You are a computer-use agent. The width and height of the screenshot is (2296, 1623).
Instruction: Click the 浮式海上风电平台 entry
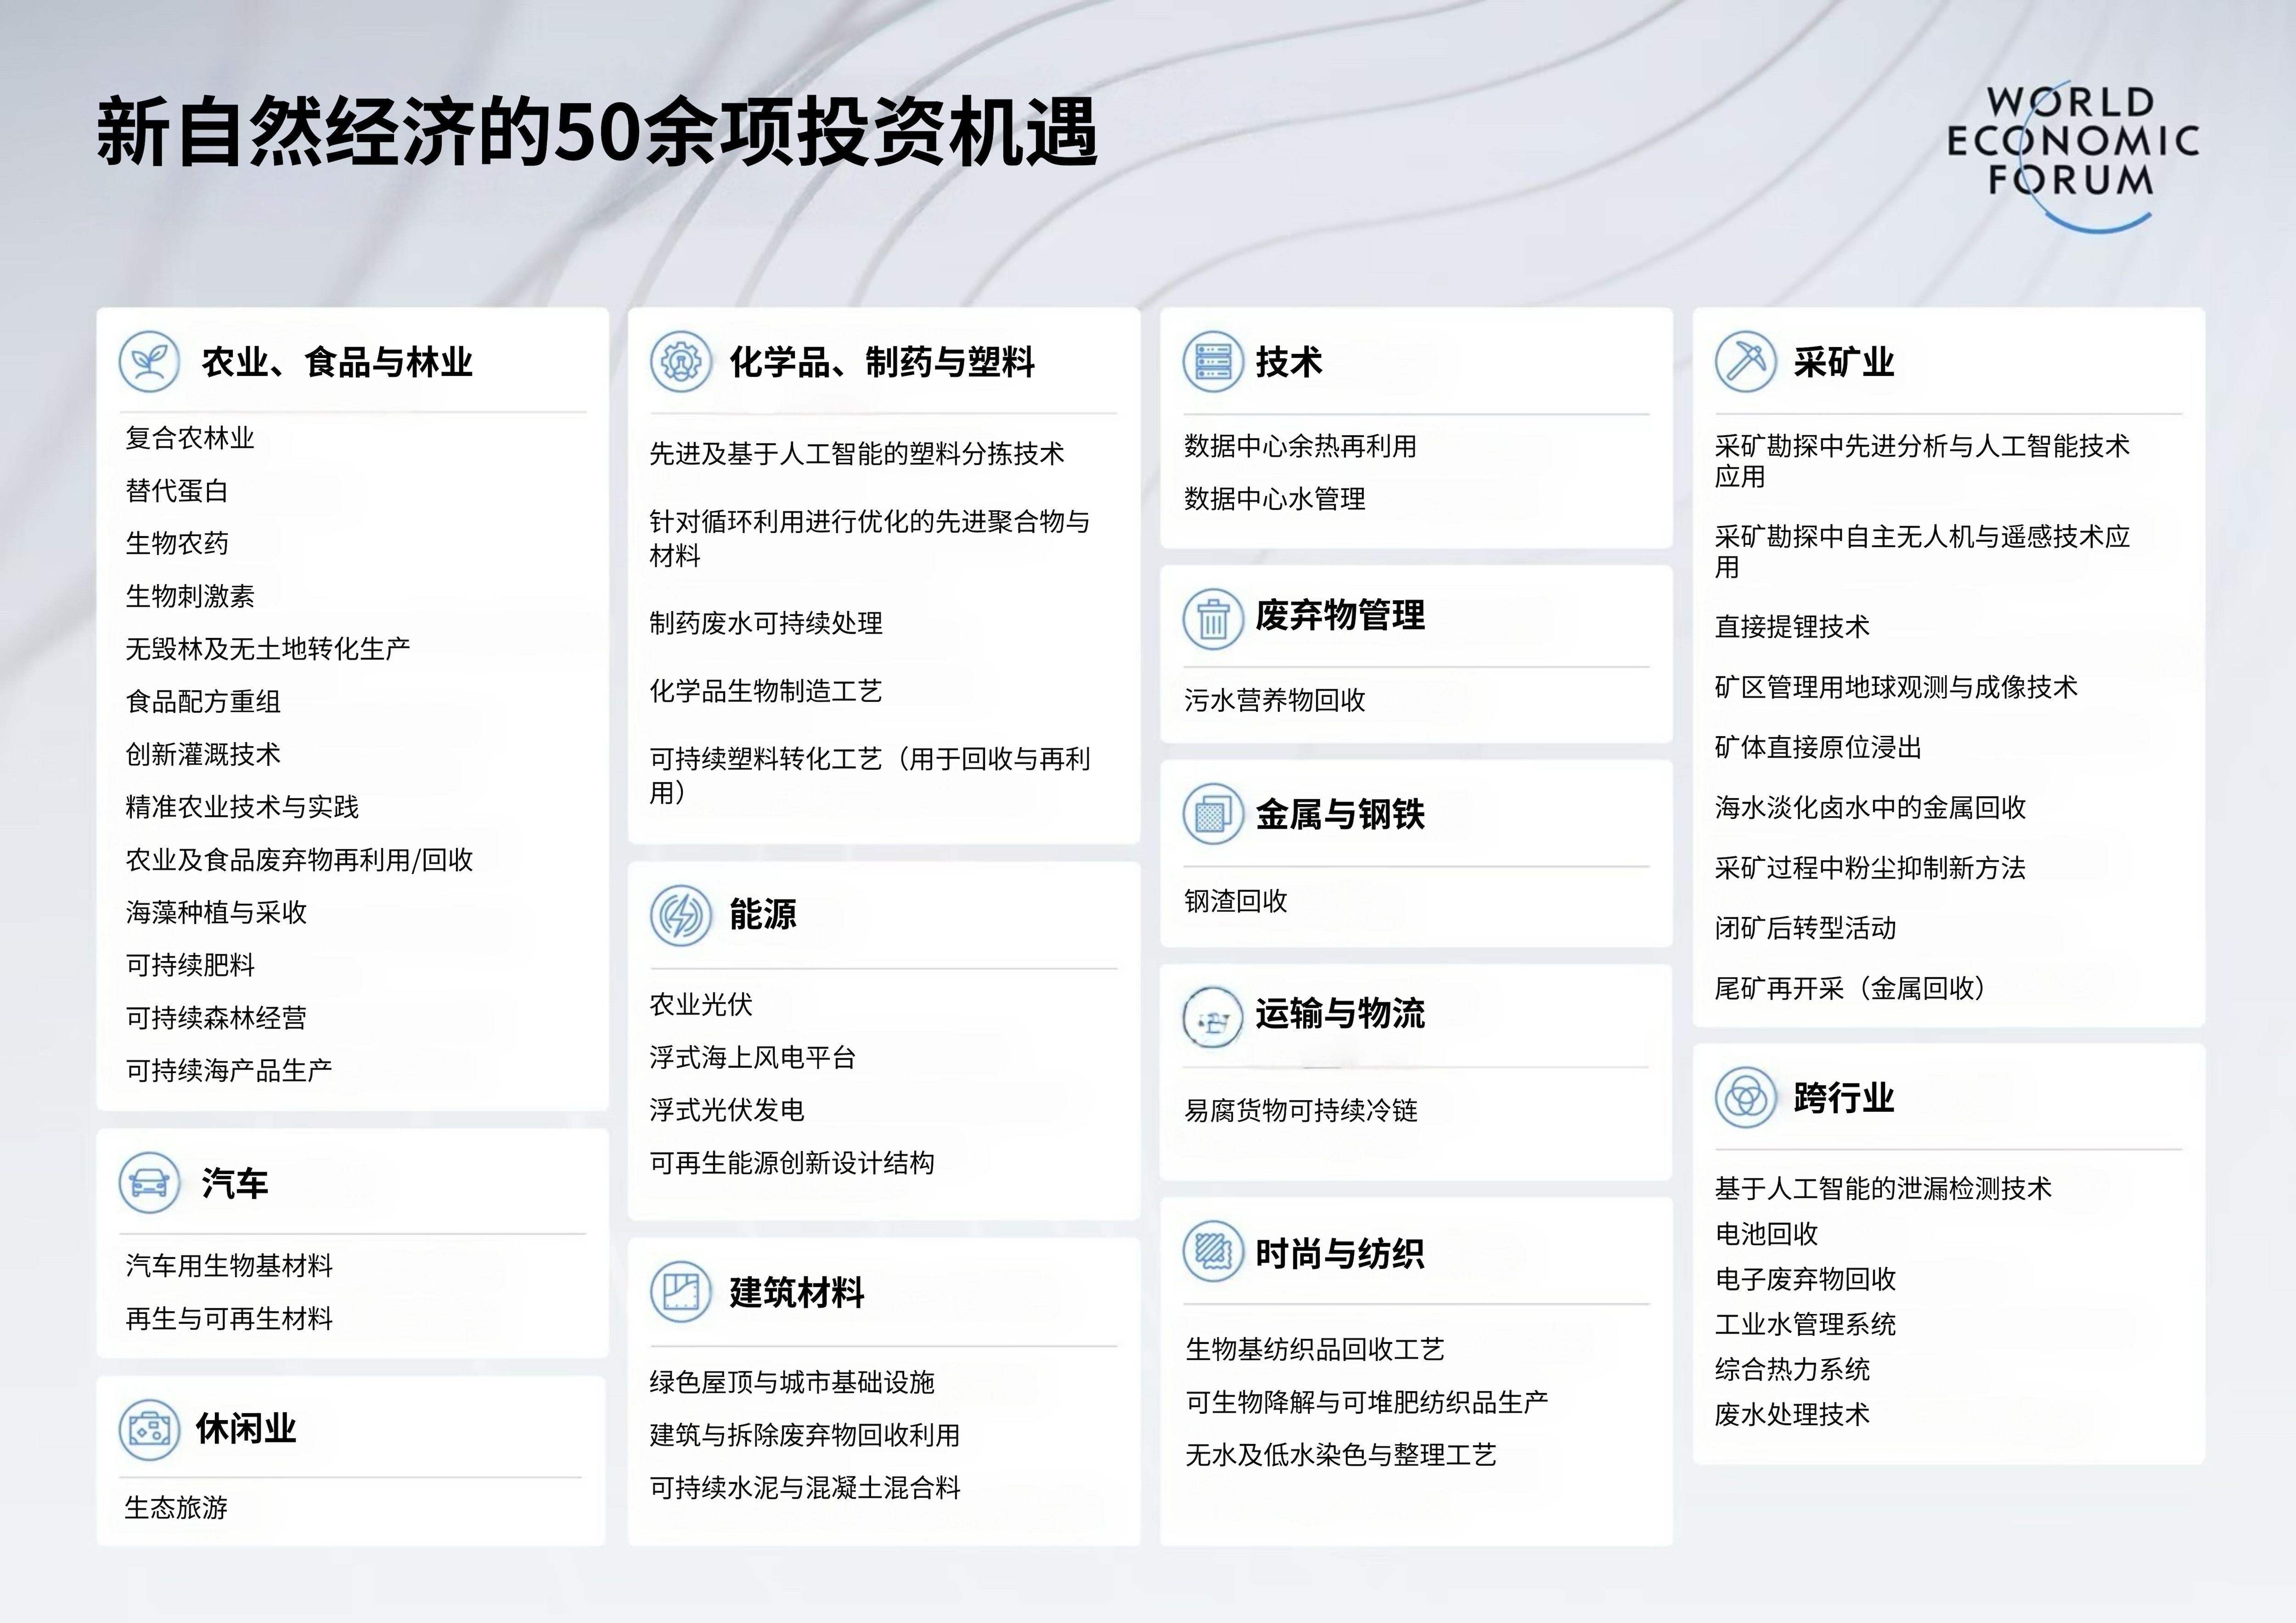click(x=752, y=1058)
